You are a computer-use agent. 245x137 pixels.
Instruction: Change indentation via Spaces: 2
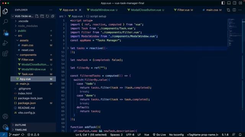[x=116, y=135]
